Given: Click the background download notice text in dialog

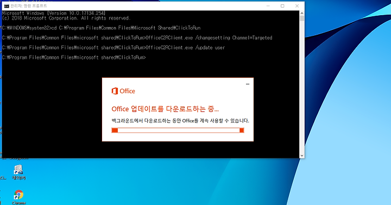Looking at the screenshot, I should pyautogui.click(x=180, y=121).
